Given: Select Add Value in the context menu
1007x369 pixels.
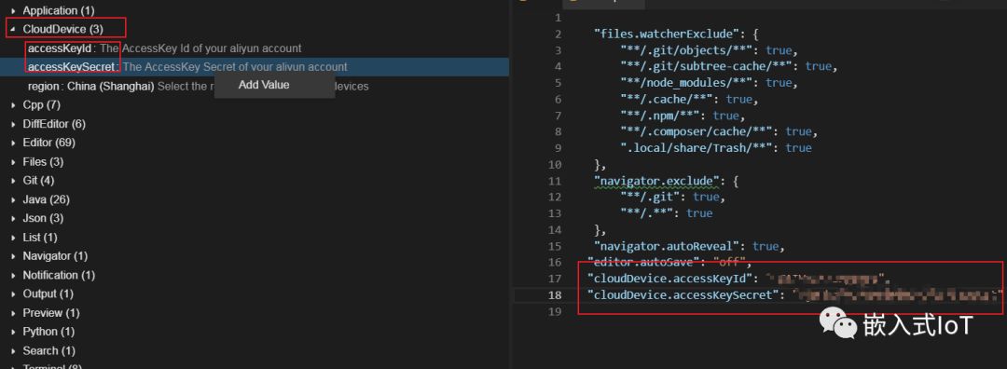Looking at the screenshot, I should [264, 85].
